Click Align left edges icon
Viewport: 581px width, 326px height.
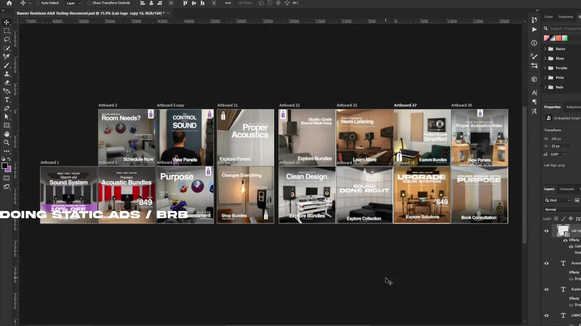(143, 3)
